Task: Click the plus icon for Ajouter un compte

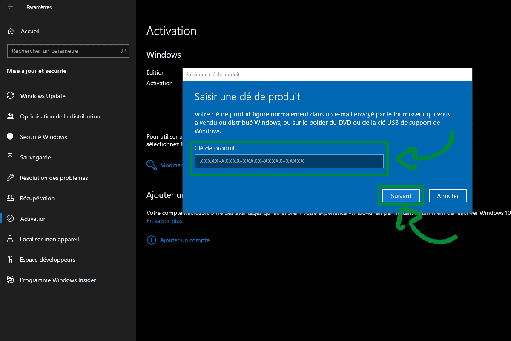Action: click(151, 240)
